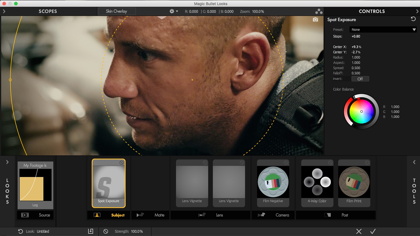Click the Subject portrait icon
The width and height of the screenshot is (420, 236).
tap(97, 215)
